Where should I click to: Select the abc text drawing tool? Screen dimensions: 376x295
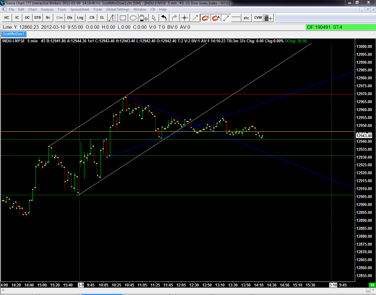pyautogui.click(x=246, y=18)
